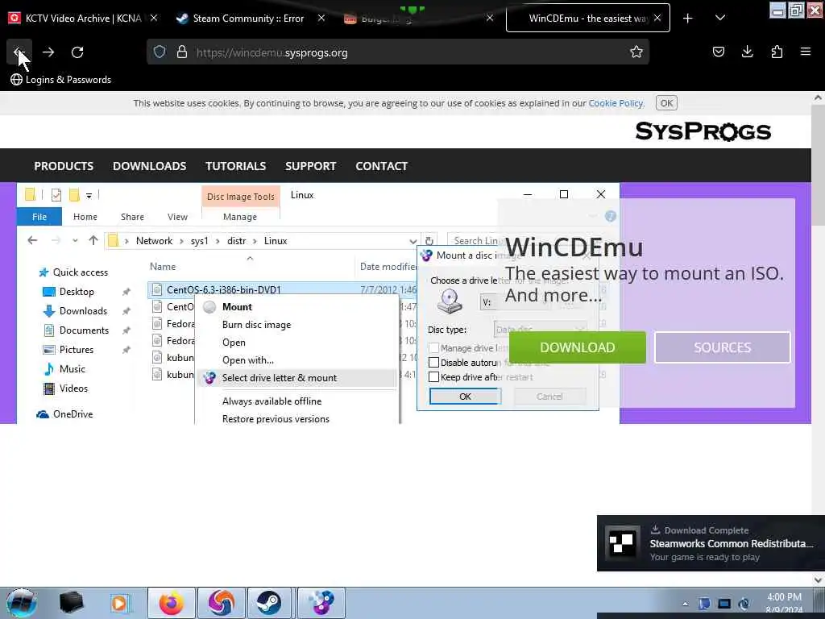Follow the Cookie Policy link
The height and width of the screenshot is (619, 825).
(616, 103)
